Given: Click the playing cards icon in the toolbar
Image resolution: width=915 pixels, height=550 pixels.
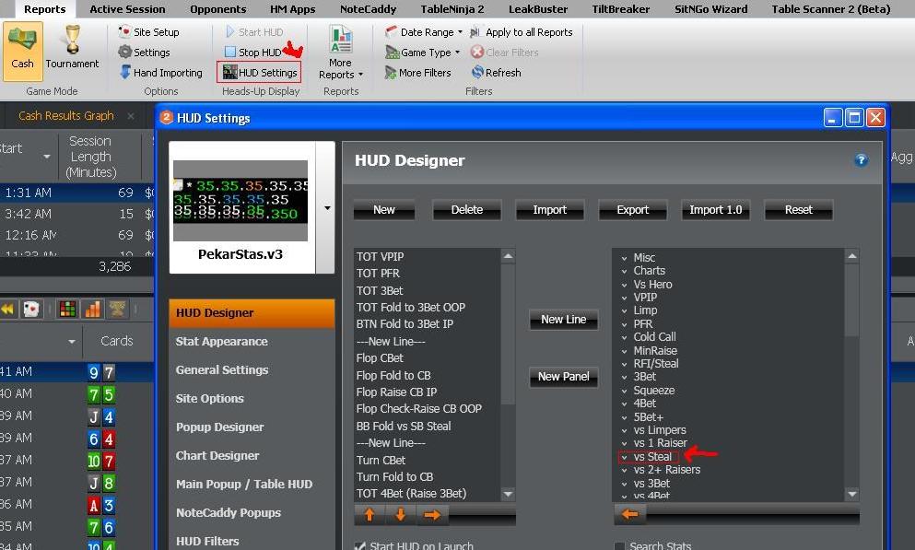Looking at the screenshot, I should pyautogui.click(x=30, y=309).
